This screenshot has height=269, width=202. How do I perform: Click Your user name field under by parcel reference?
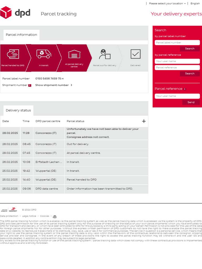(177, 61)
